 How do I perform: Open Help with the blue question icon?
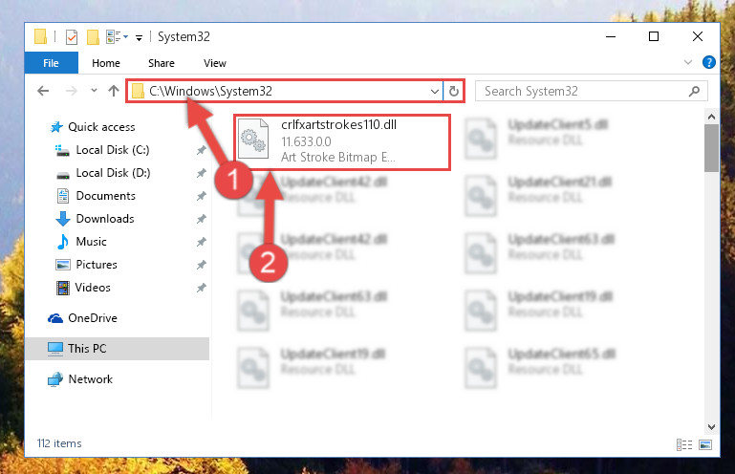(x=709, y=62)
